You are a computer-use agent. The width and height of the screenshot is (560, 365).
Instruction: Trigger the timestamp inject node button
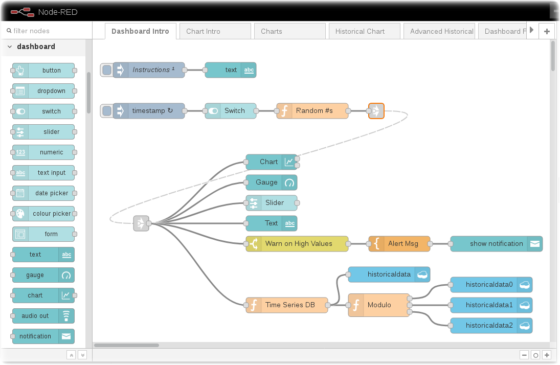[x=106, y=111]
